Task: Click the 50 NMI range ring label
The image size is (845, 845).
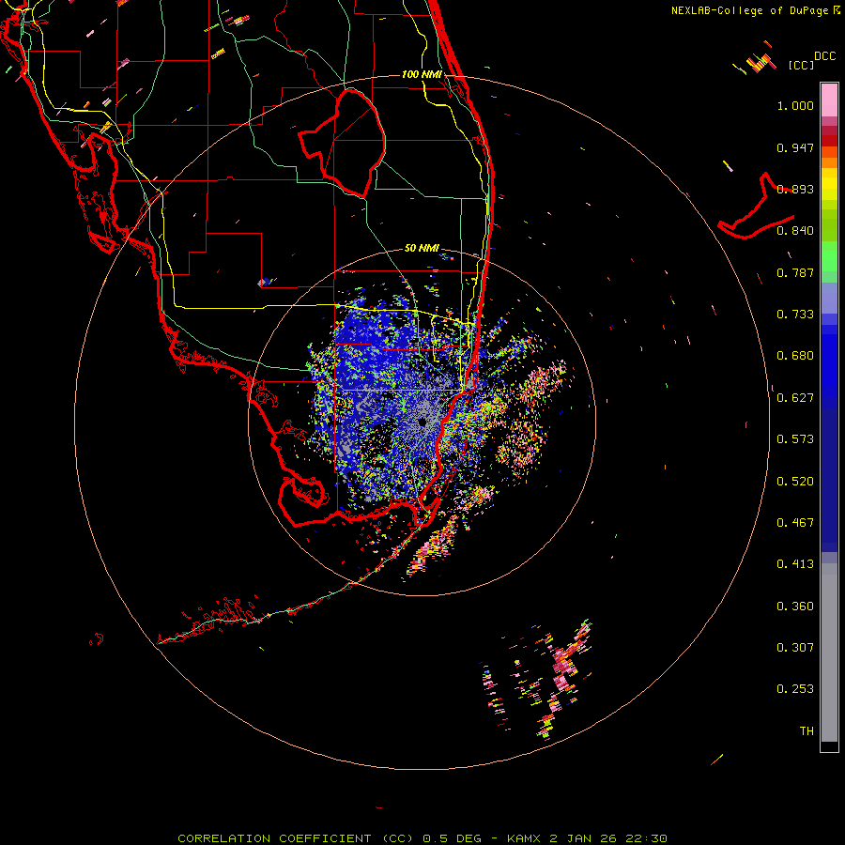Action: click(422, 248)
